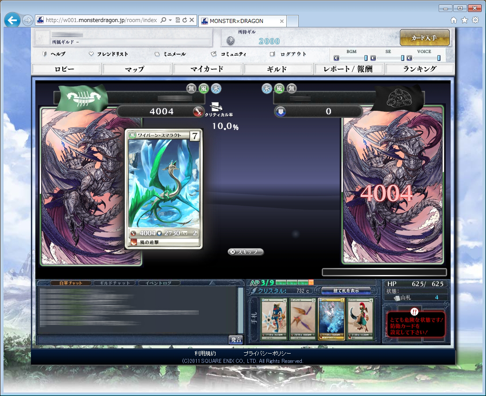Mute the BGM speaker icon
Image resolution: width=486 pixels, height=396 pixels.
(x=336, y=58)
